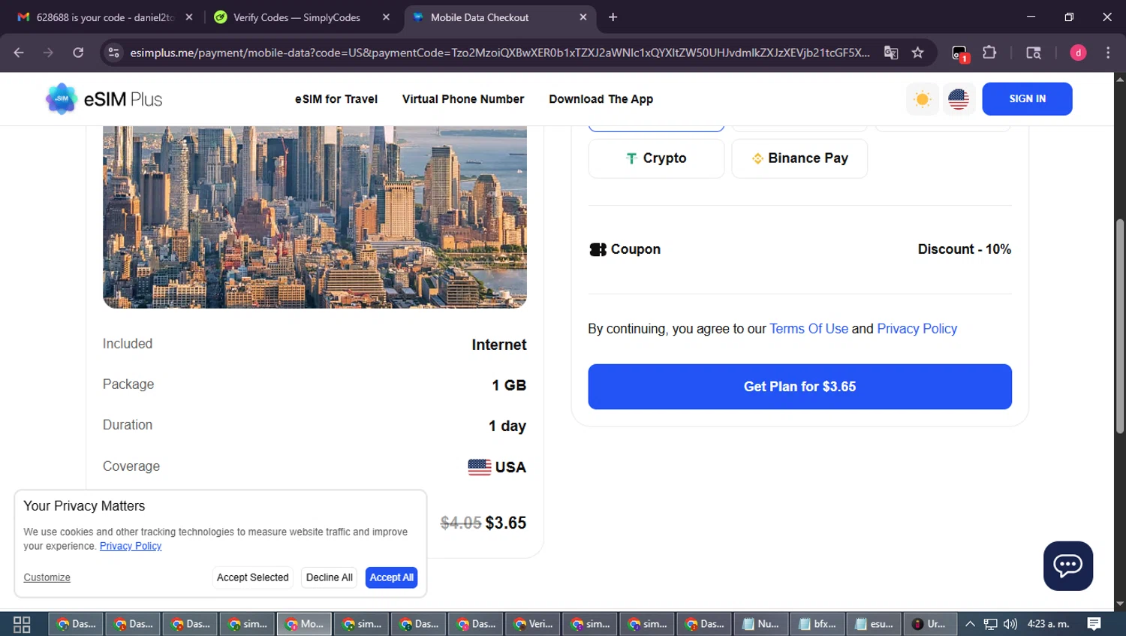Go back in browser

point(19,53)
